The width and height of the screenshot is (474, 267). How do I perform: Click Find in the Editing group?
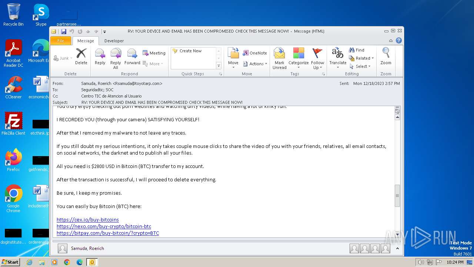pos(357,50)
